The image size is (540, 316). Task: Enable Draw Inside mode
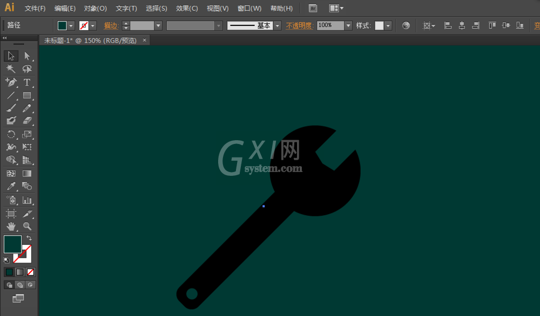click(x=30, y=285)
